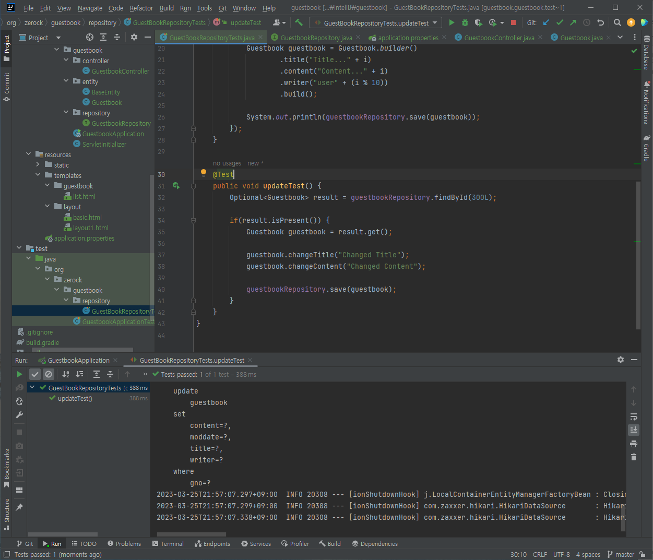Viewport: 653px width, 560px height.
Task: Switch to GuestbookController.java tab
Action: click(x=499, y=38)
